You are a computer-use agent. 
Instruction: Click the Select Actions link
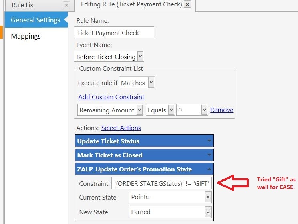(121, 128)
